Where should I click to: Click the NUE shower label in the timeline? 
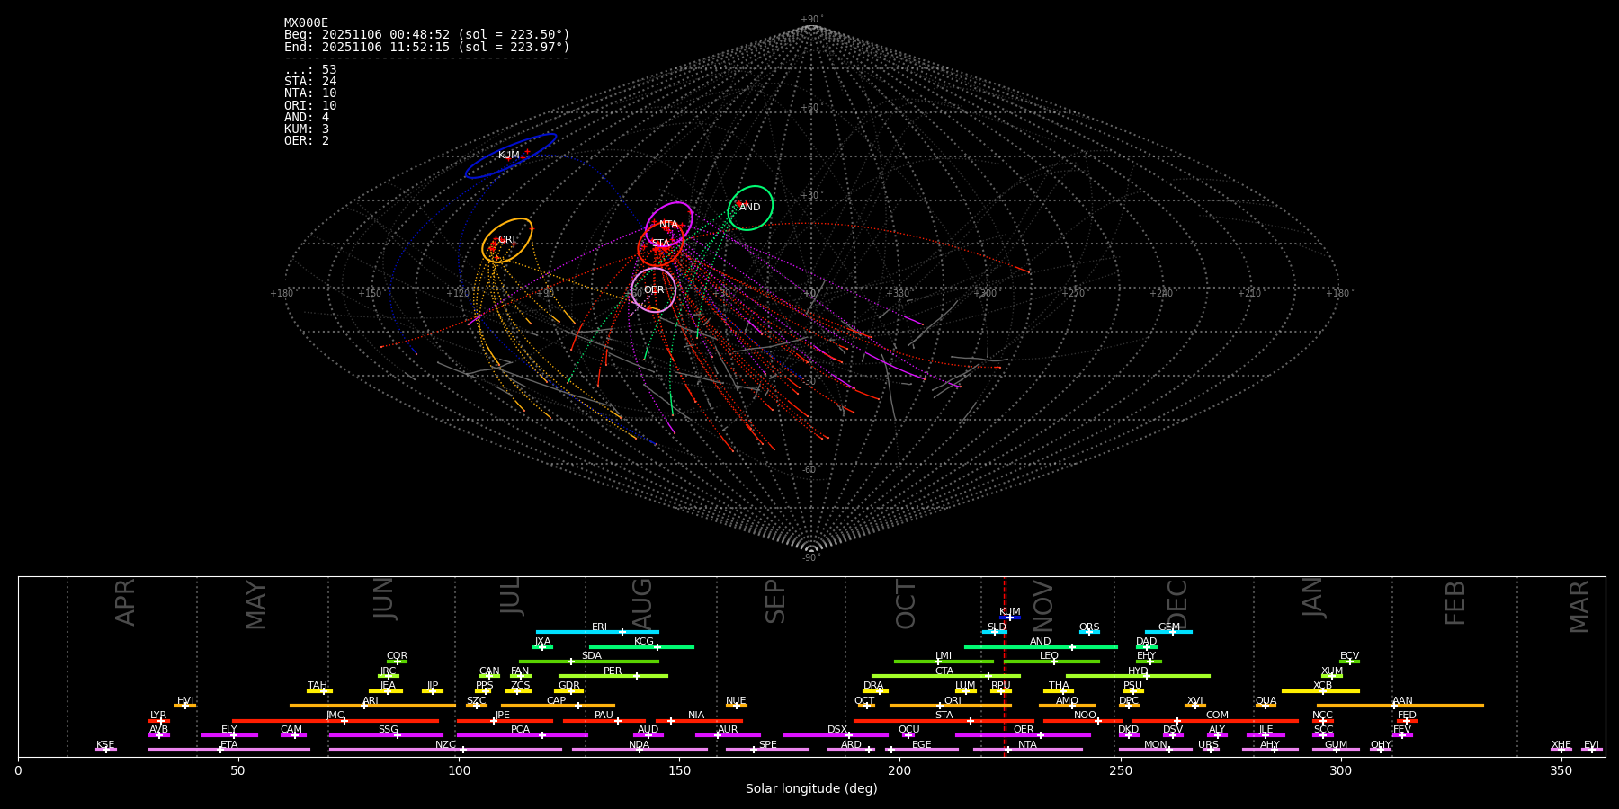pyautogui.click(x=736, y=701)
